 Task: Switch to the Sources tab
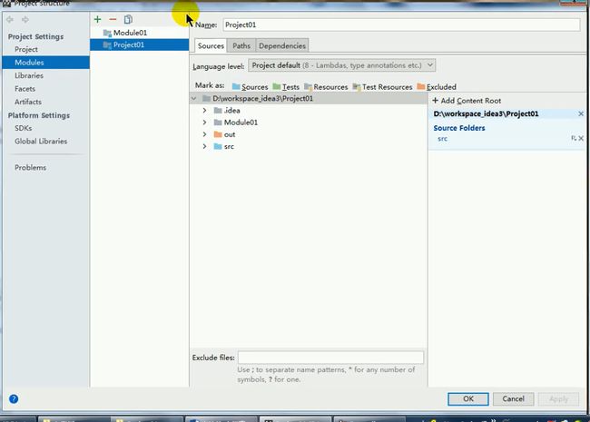[211, 46]
